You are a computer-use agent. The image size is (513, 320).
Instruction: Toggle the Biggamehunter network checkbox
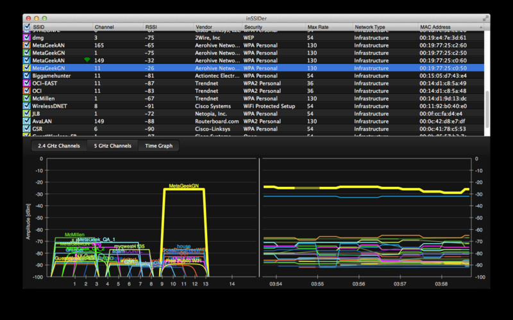[26, 75]
